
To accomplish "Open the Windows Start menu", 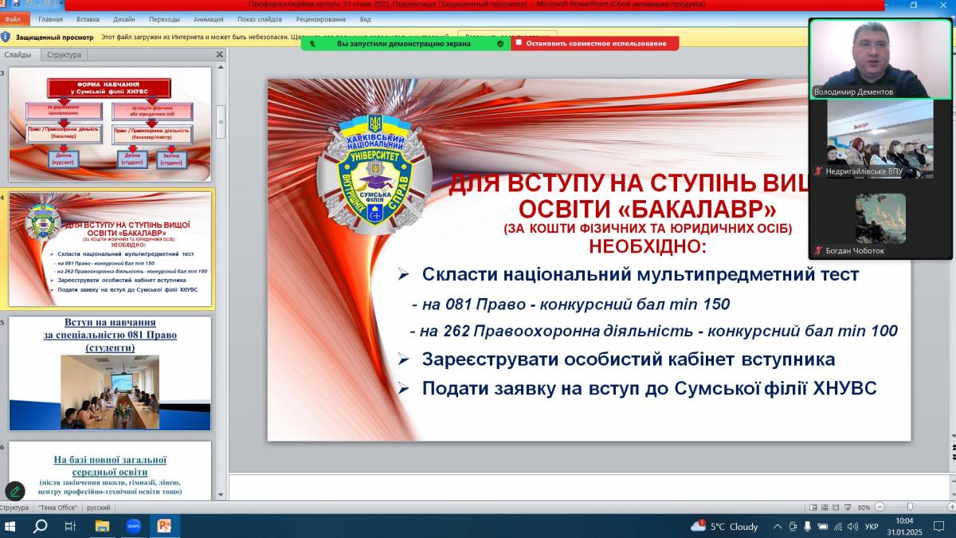I will pos(11,526).
